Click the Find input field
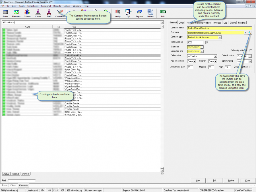256x192 pixels. click(22, 181)
